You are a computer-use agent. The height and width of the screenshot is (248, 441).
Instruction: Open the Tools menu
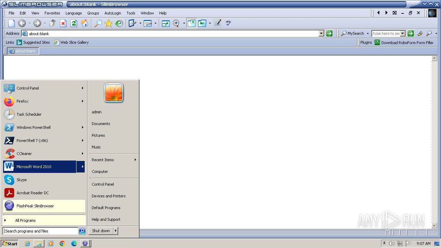pos(131,13)
